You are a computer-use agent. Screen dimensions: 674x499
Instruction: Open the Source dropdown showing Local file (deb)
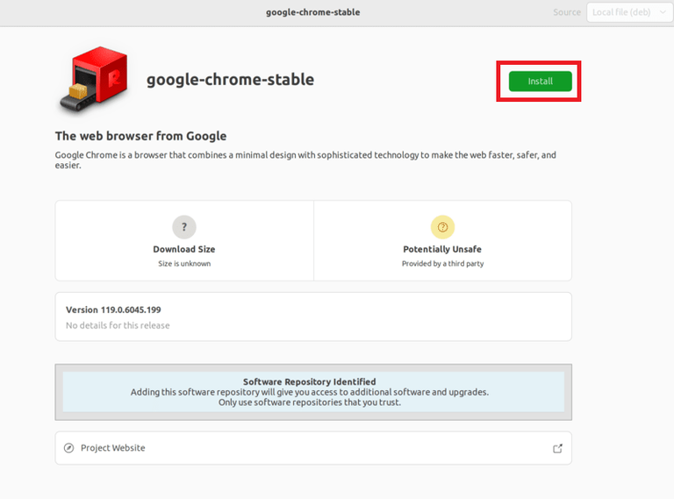[x=629, y=12]
